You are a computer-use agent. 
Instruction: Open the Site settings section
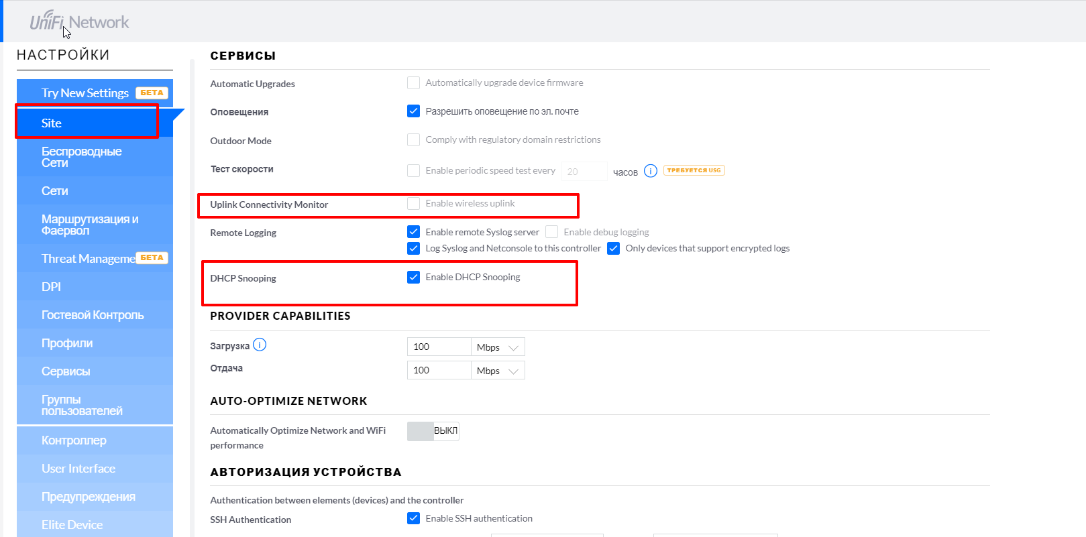click(x=87, y=123)
